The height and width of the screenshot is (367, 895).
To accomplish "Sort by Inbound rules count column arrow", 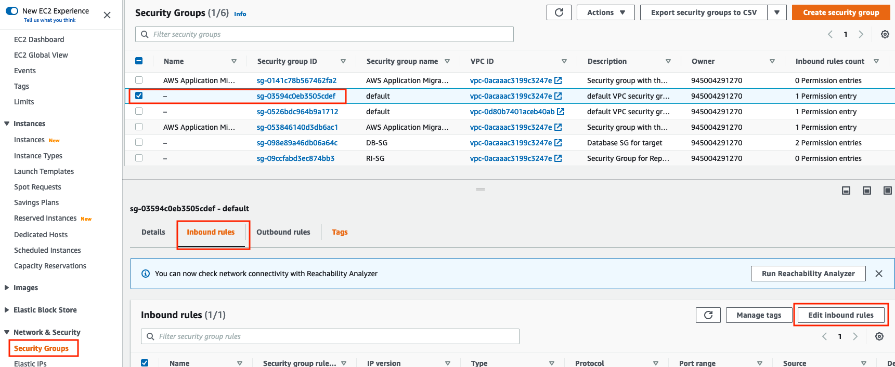I will click(x=876, y=61).
